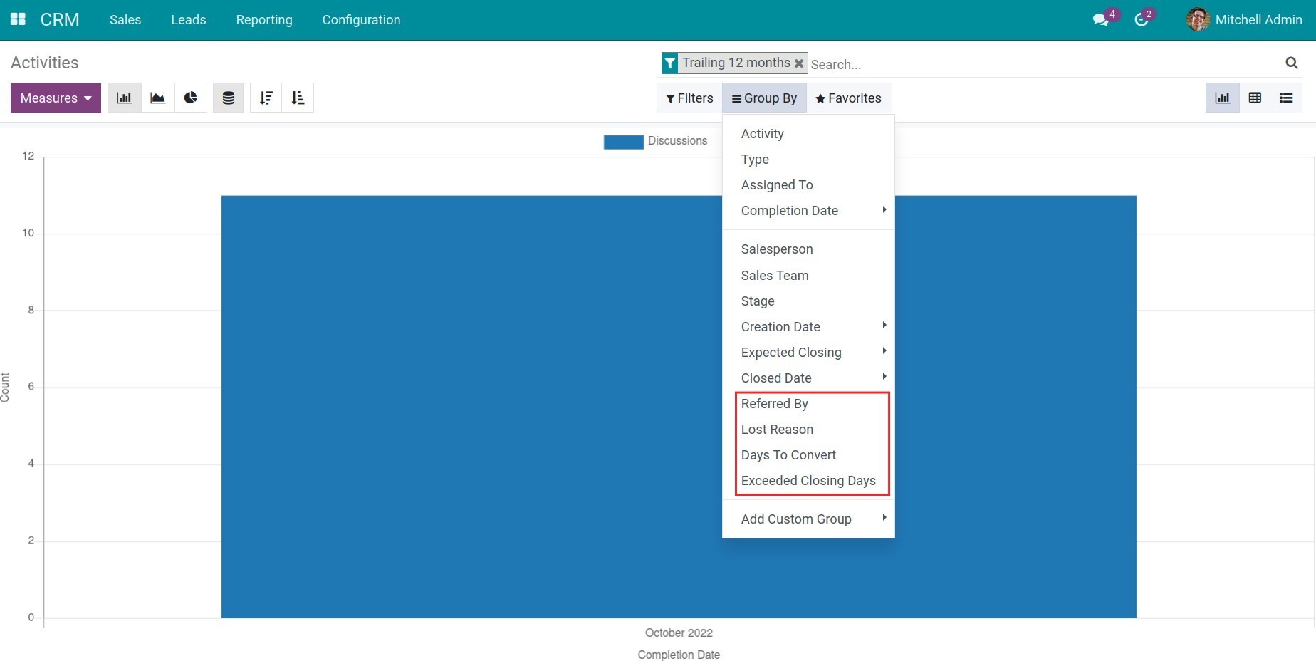
Task: Toggle the bar chart view type
Action: pyautogui.click(x=124, y=98)
